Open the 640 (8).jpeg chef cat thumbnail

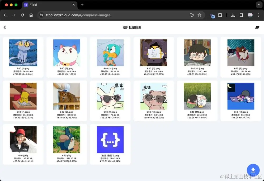click(67, 96)
